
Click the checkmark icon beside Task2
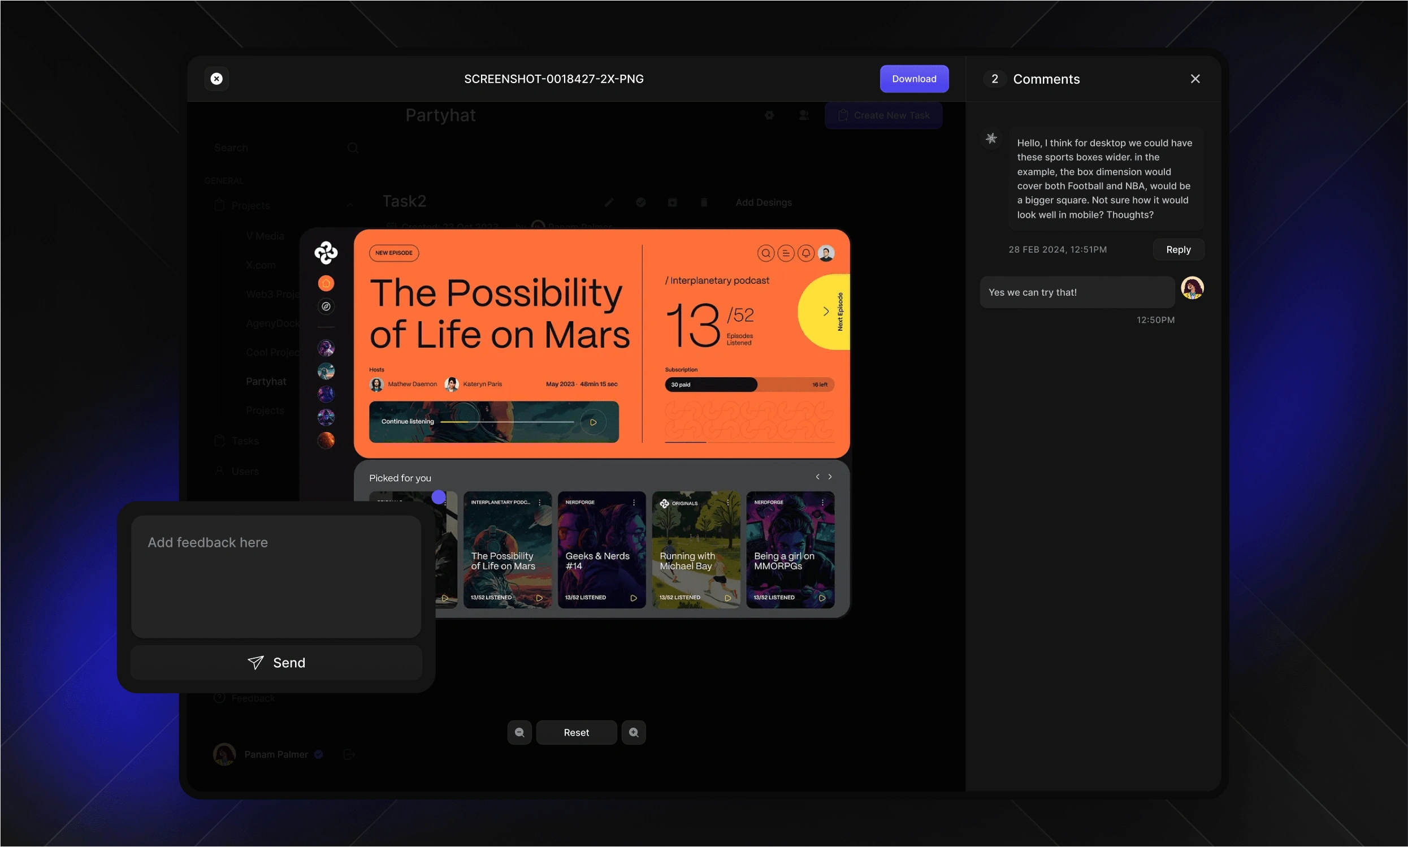point(640,202)
